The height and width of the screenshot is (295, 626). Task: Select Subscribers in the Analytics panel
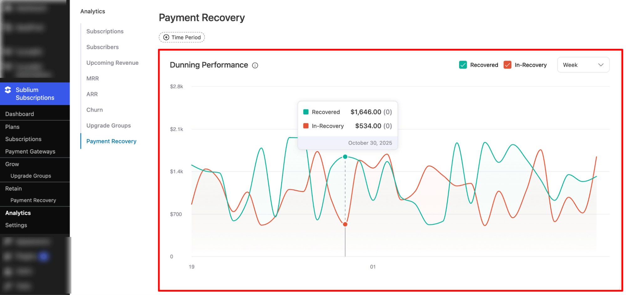[102, 47]
